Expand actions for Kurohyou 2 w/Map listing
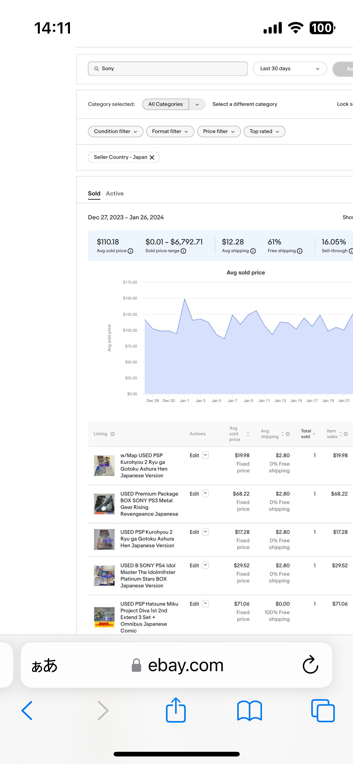353x764 pixels. 205,455
